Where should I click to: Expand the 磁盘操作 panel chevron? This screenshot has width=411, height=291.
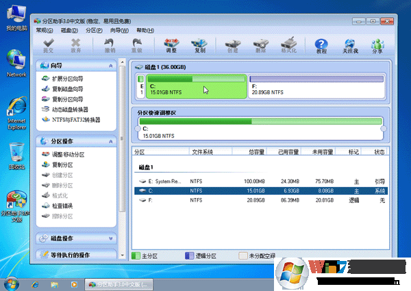[110, 238]
